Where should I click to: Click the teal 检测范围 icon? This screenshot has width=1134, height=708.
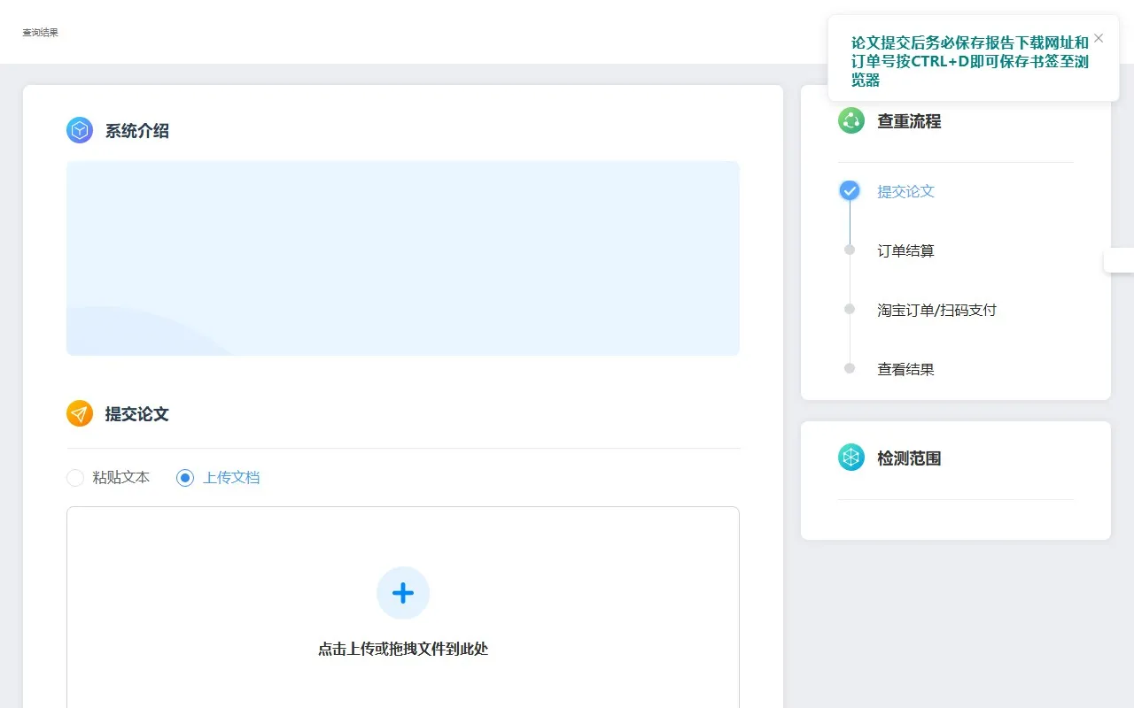click(x=850, y=458)
